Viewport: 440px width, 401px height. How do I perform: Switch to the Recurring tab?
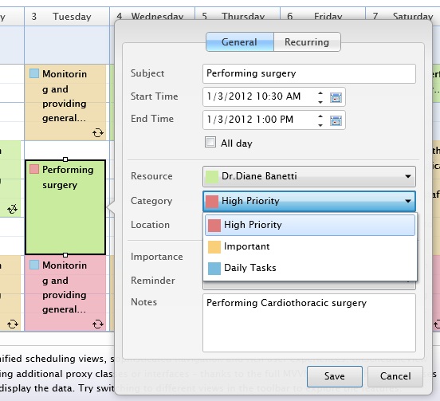(x=307, y=42)
